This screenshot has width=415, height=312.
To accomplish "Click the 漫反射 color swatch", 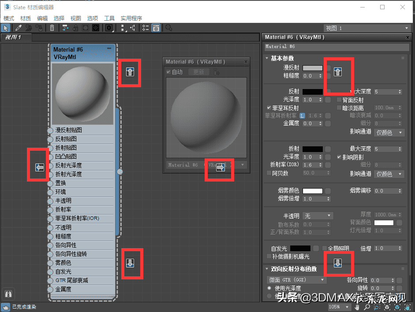I will (313, 68).
